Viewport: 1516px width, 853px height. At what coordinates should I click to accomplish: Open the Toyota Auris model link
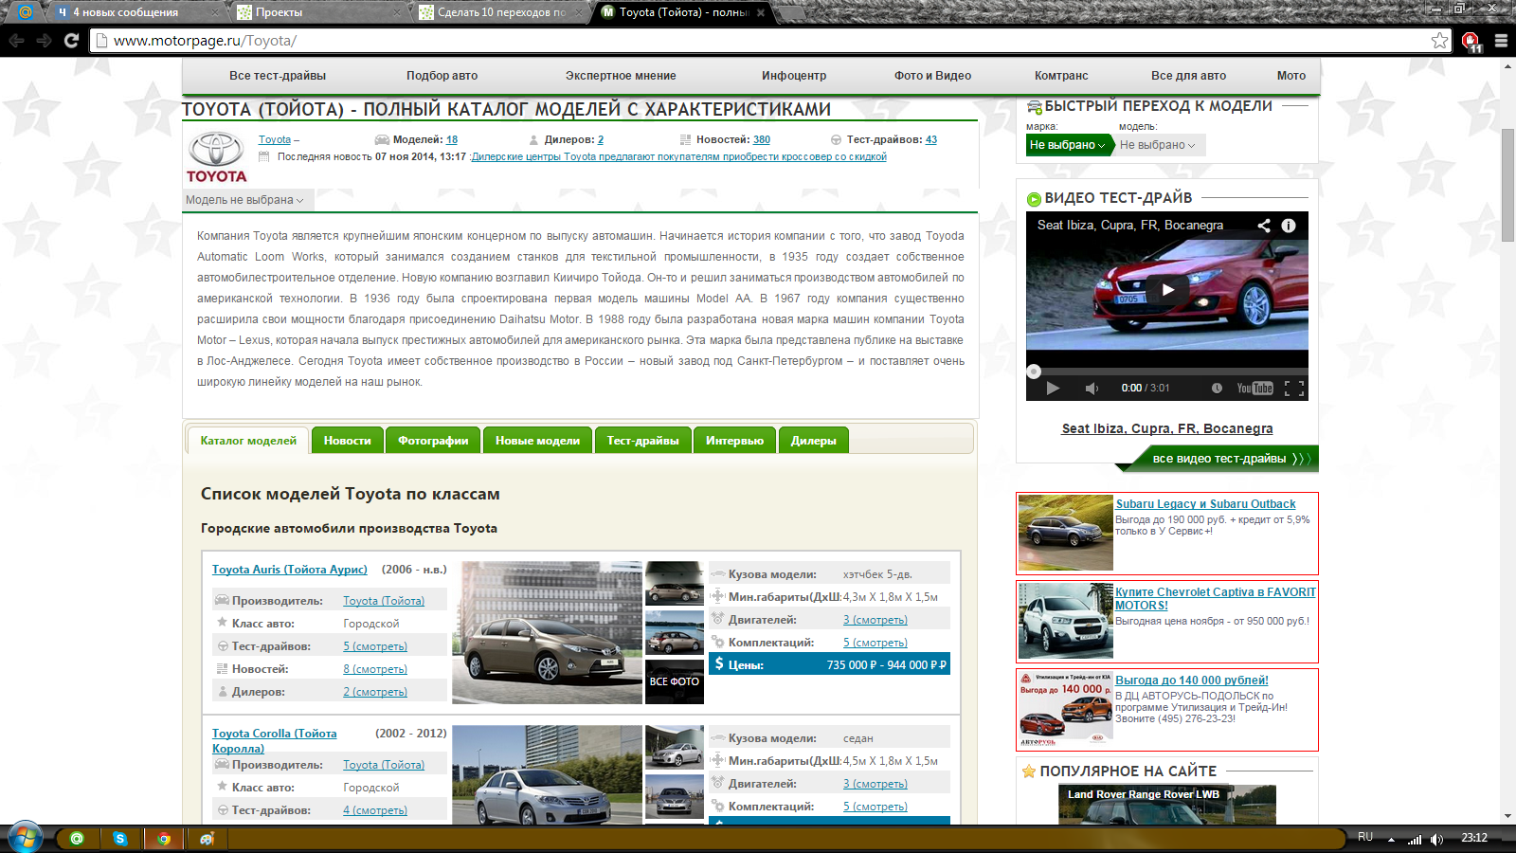point(290,570)
